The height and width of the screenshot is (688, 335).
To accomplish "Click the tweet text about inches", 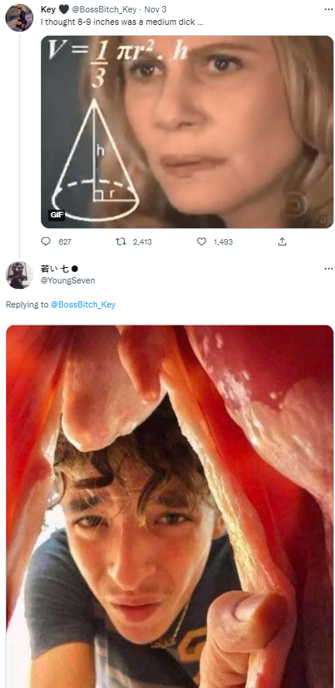I will click(x=122, y=22).
